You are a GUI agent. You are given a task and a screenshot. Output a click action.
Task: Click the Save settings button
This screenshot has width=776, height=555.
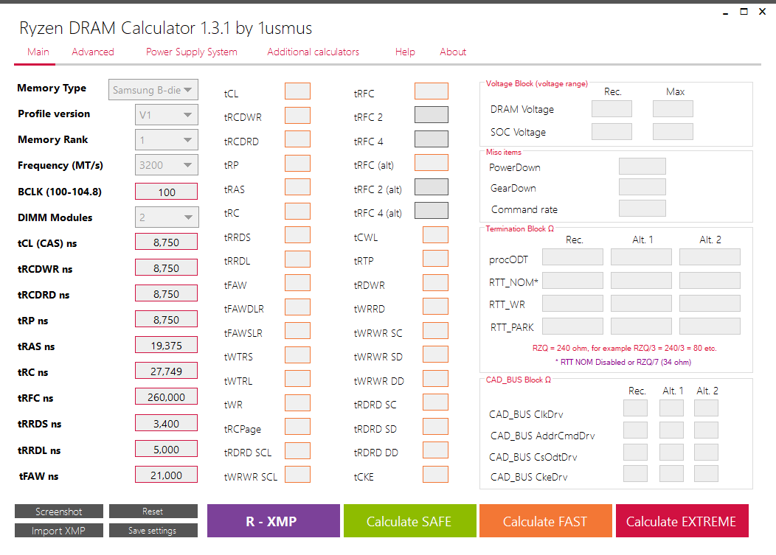click(153, 530)
